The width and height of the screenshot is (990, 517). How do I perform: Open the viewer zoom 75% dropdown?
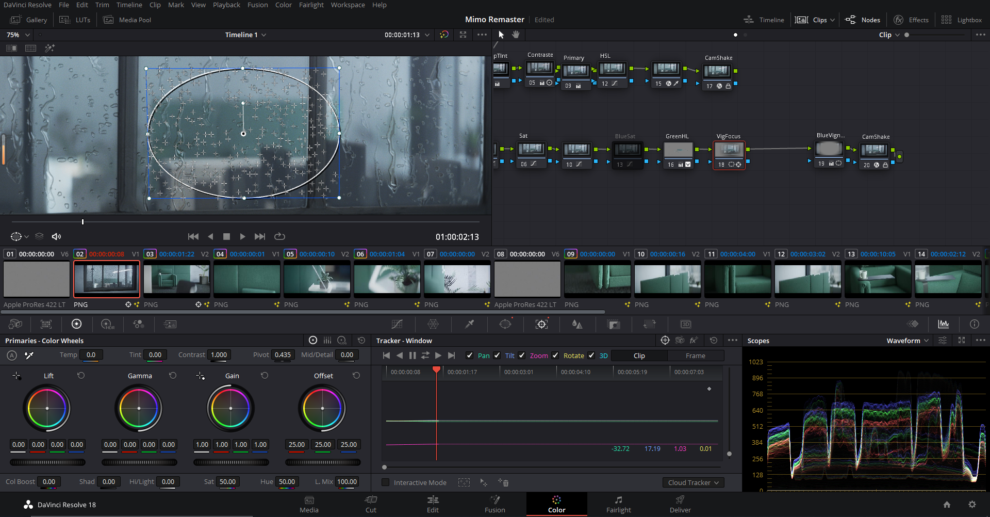(18, 35)
